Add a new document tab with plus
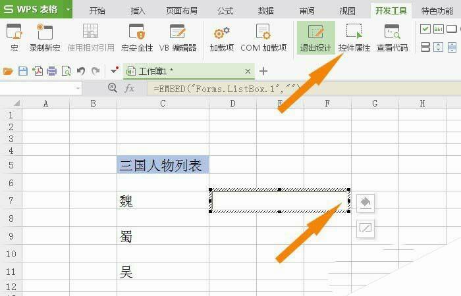Viewport: 461px width, 296px height. pyautogui.click(x=263, y=71)
